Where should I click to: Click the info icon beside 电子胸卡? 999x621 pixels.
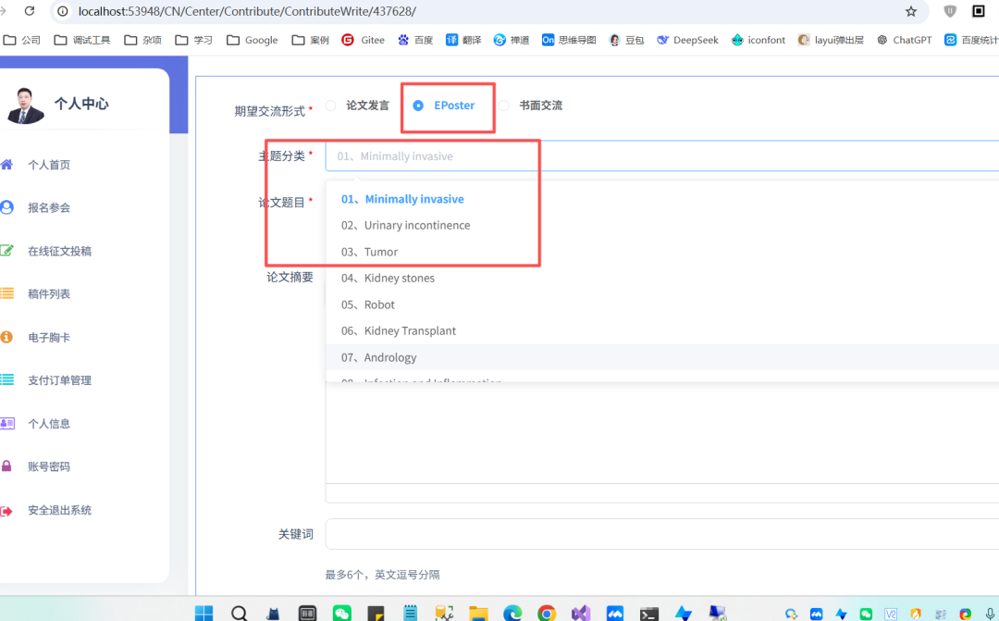(6, 337)
